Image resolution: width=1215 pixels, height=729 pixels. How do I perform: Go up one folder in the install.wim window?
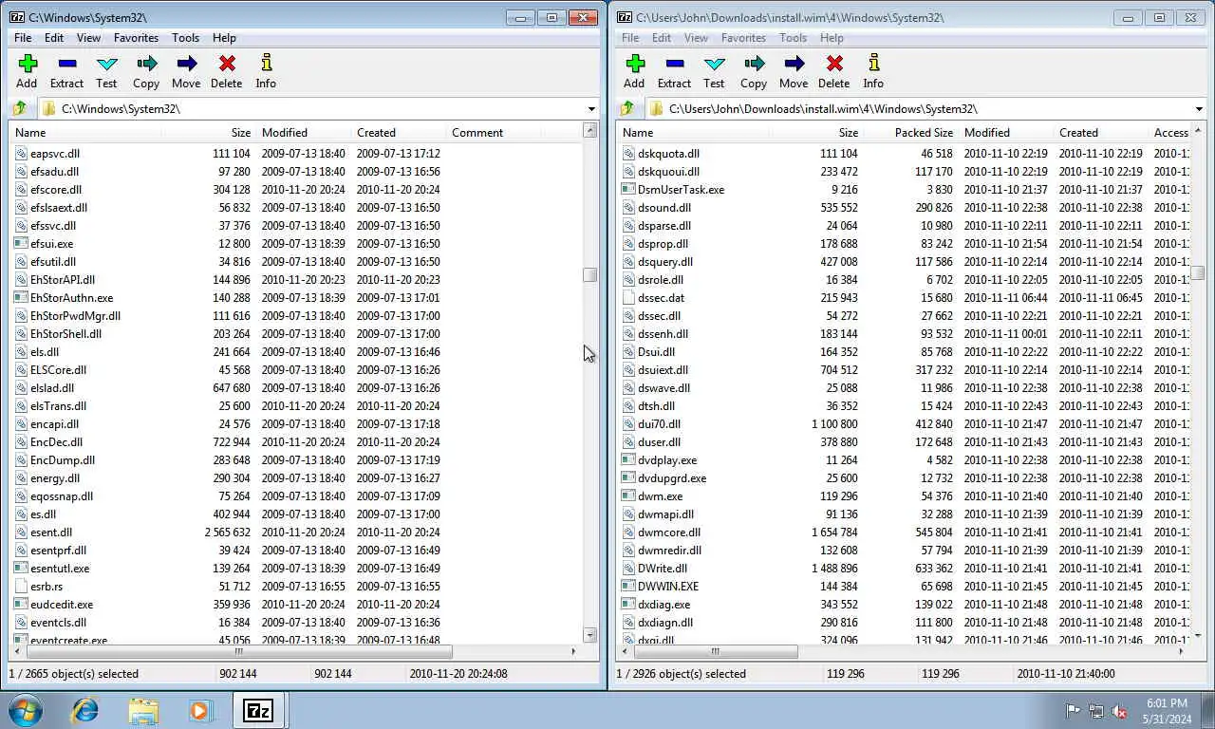tap(627, 108)
